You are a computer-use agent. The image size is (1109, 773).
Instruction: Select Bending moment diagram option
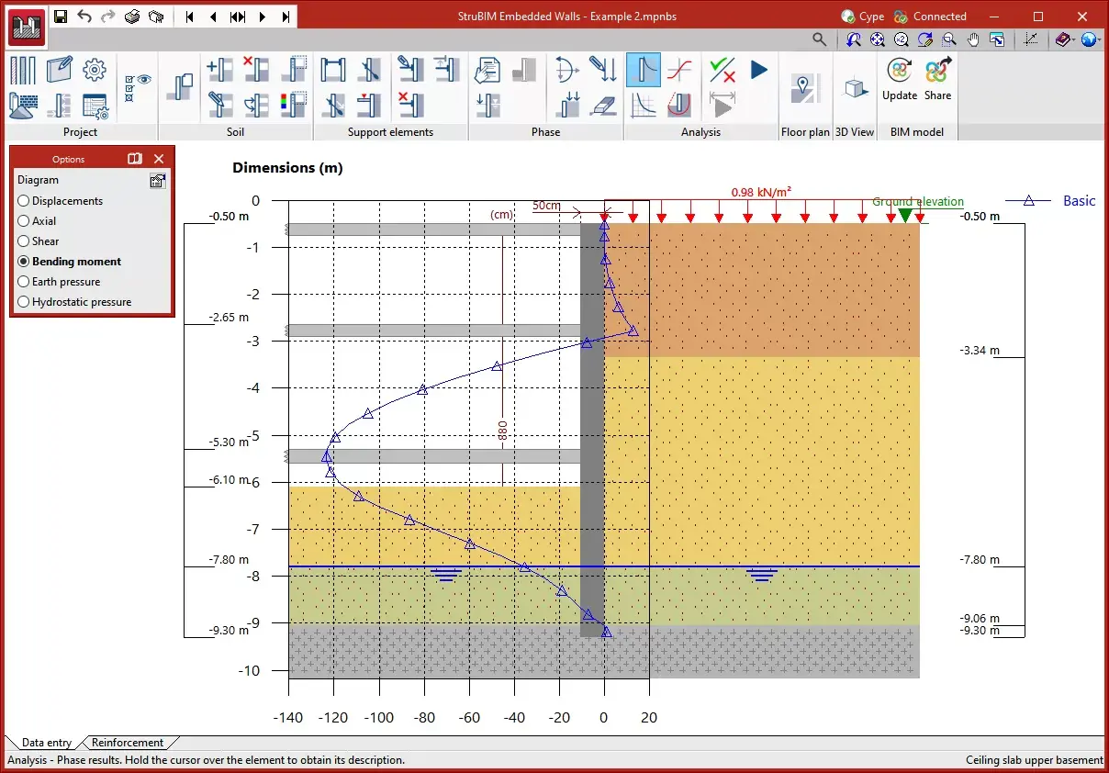pos(70,262)
